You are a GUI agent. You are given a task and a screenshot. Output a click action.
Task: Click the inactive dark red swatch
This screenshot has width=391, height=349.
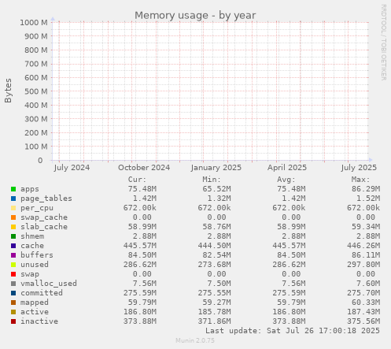point(13,321)
